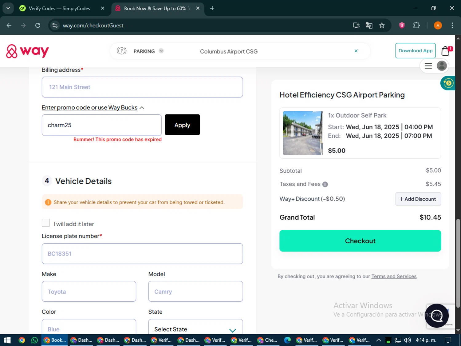
Task: Click the user profile avatar icon
Action: (x=442, y=66)
